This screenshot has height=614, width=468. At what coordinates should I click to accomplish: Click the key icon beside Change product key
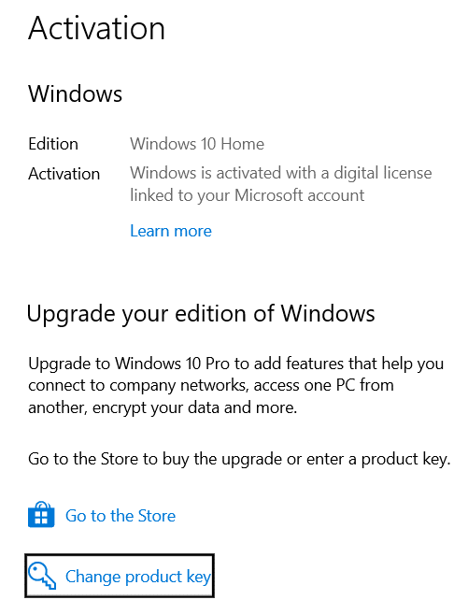click(x=42, y=576)
